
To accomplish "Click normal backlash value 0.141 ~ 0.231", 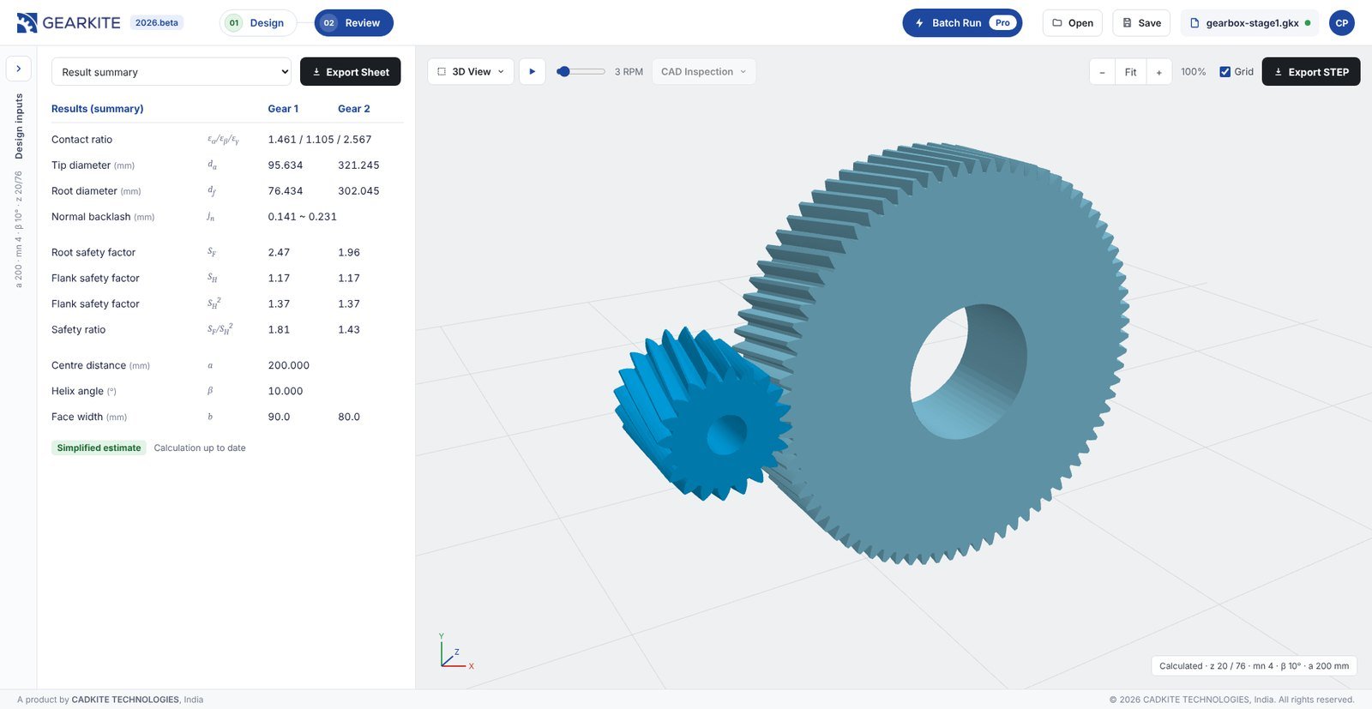I will coord(302,217).
